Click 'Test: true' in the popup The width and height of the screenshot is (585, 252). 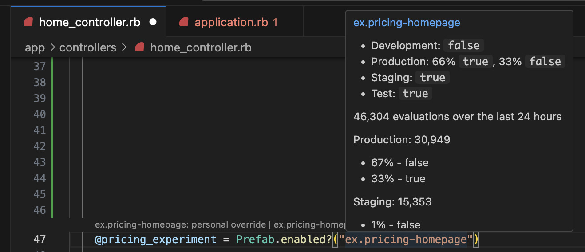click(402, 94)
